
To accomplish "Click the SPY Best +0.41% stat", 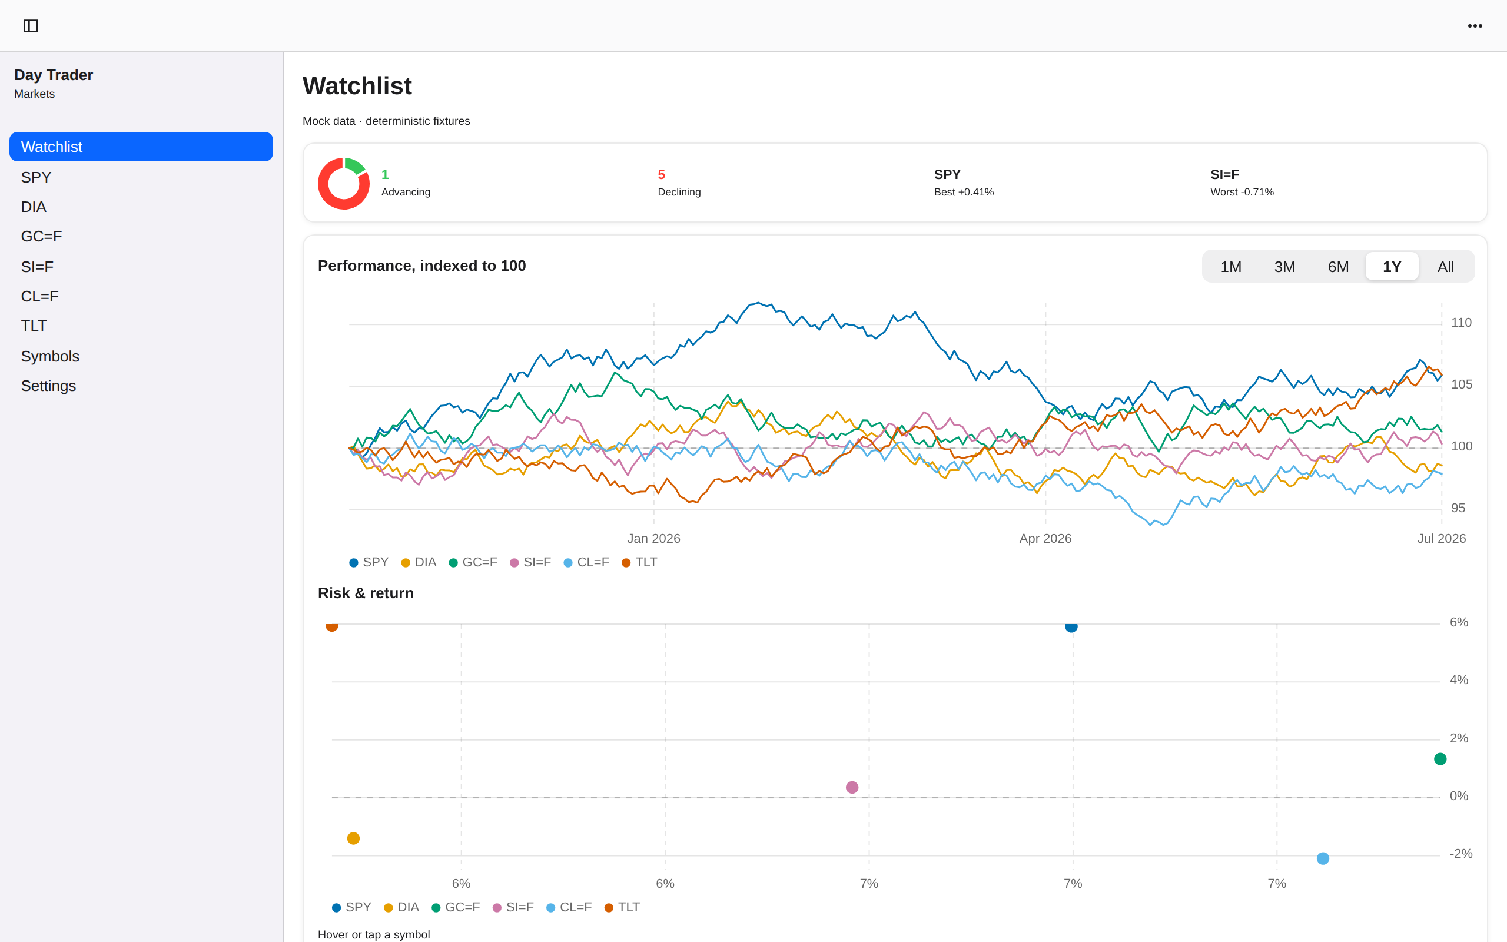I will [x=963, y=183].
